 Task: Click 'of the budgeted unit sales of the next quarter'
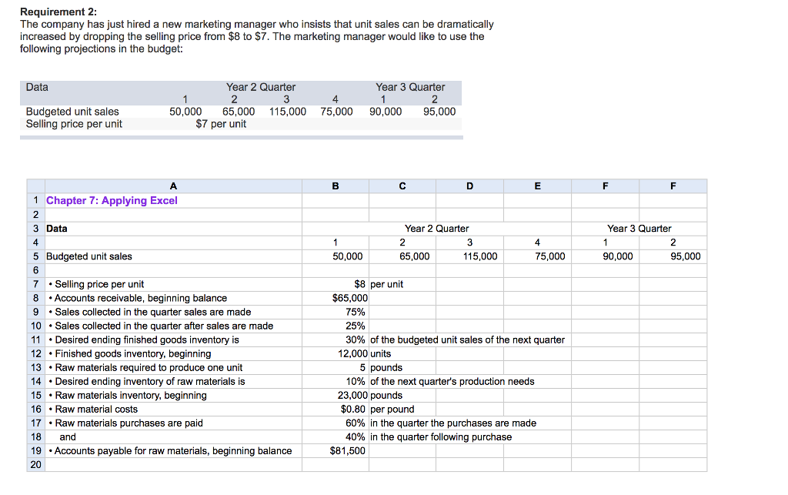pos(467,339)
